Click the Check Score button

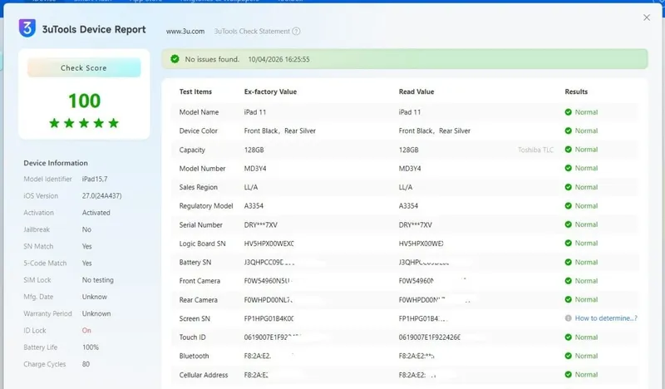[84, 68]
